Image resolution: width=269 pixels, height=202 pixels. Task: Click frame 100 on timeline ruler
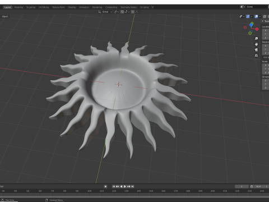point(89,191)
